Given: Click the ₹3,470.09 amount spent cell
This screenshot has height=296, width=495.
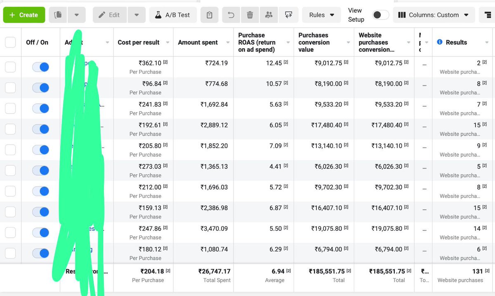Looking at the screenshot, I should point(214,228).
